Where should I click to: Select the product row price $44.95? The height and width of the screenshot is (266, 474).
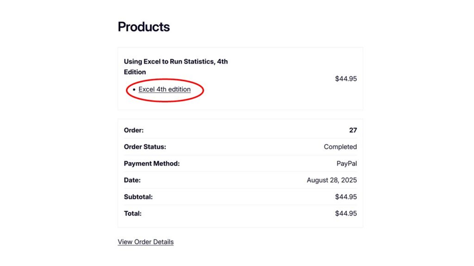[346, 79]
